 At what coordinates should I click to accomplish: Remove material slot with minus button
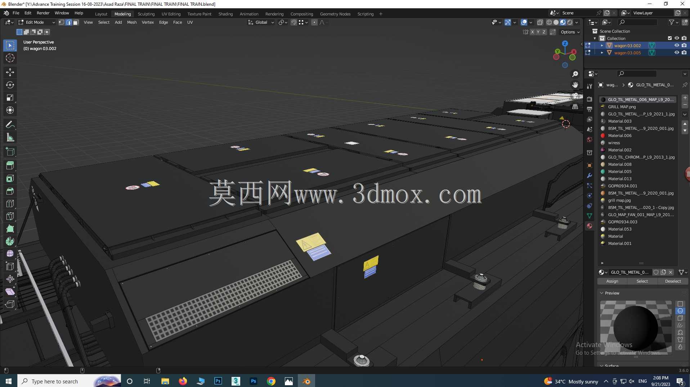click(685, 105)
